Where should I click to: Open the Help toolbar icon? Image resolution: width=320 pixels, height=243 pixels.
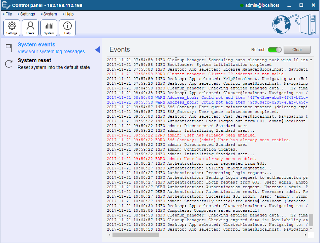tap(67, 28)
